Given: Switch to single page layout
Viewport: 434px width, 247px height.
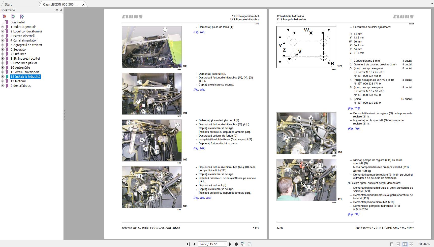Looking at the screenshot, I should (392, 244).
